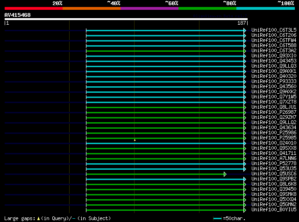
Task: Select the UniRef100_Q8LJU1 label
Action: click(274, 107)
